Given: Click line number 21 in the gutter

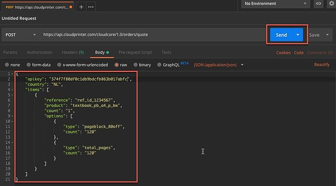Looking at the screenshot, I should (8, 179).
